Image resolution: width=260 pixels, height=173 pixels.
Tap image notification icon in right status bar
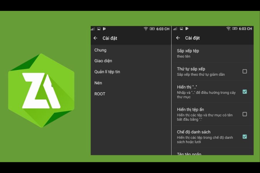(x=181, y=29)
